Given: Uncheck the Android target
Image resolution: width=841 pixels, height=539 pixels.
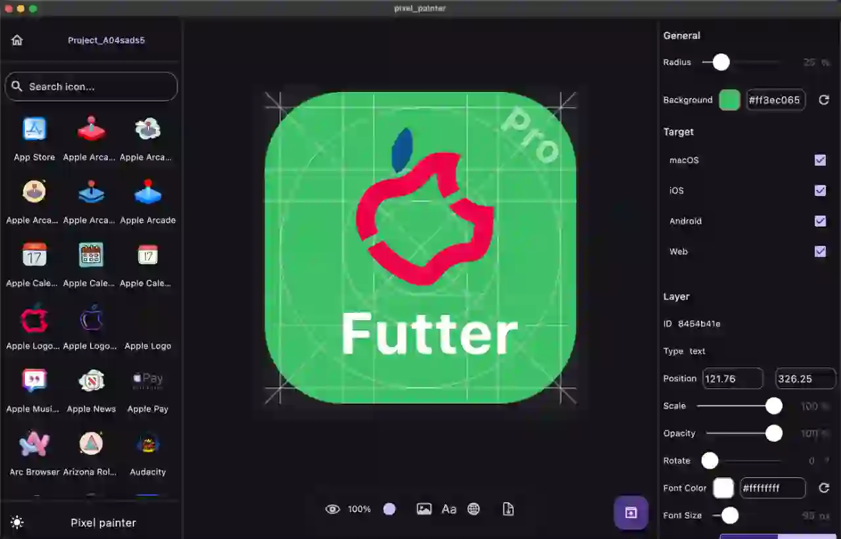Looking at the screenshot, I should click(x=820, y=221).
